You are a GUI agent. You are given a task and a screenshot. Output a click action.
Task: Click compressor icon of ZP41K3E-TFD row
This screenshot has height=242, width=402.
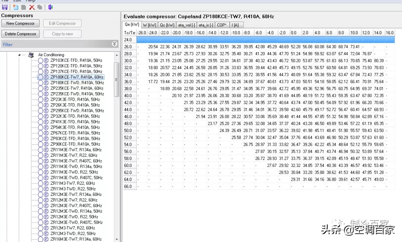click(x=46, y=122)
